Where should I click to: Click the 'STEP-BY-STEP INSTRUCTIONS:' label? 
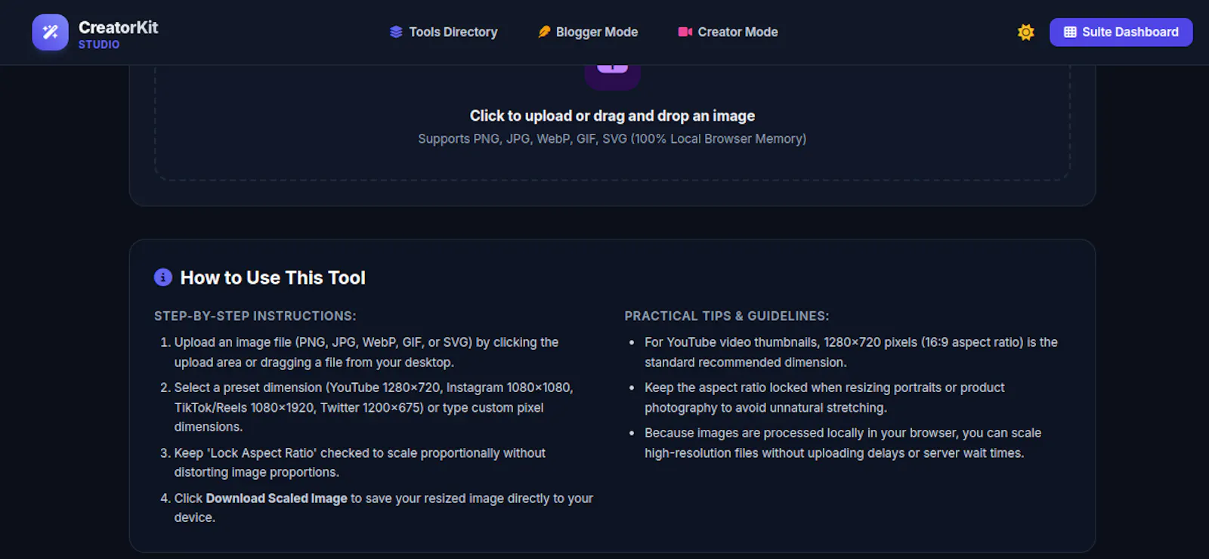pyautogui.click(x=255, y=316)
